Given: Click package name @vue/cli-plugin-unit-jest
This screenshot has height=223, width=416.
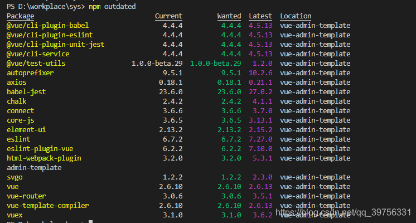Looking at the screenshot, I should (x=55, y=45).
